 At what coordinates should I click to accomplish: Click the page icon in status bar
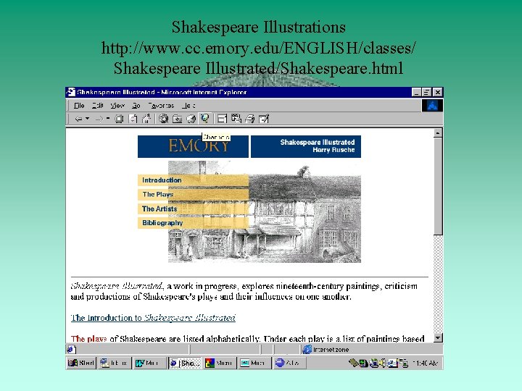(x=71, y=350)
